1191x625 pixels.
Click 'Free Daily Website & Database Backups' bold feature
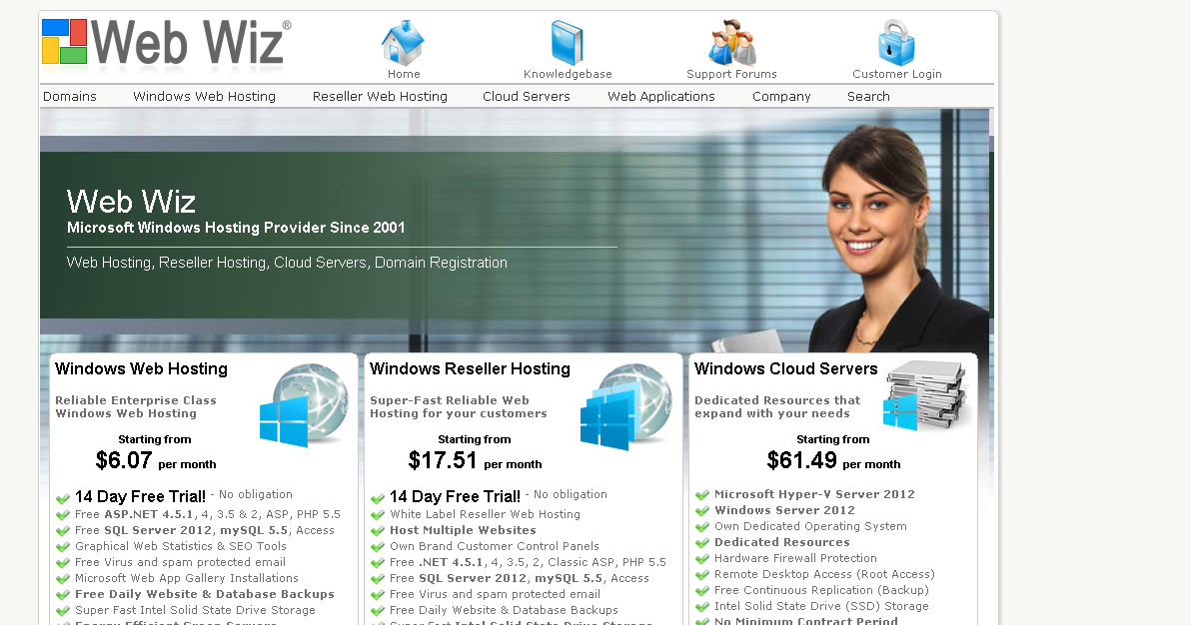204,594
